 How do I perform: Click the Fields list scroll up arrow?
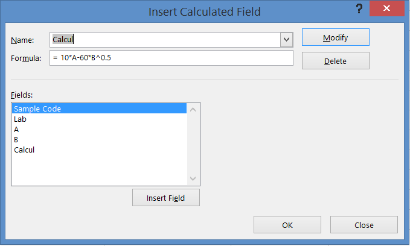[193, 109]
